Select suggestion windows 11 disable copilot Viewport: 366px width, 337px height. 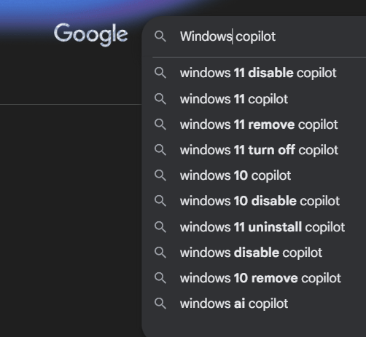point(254,73)
